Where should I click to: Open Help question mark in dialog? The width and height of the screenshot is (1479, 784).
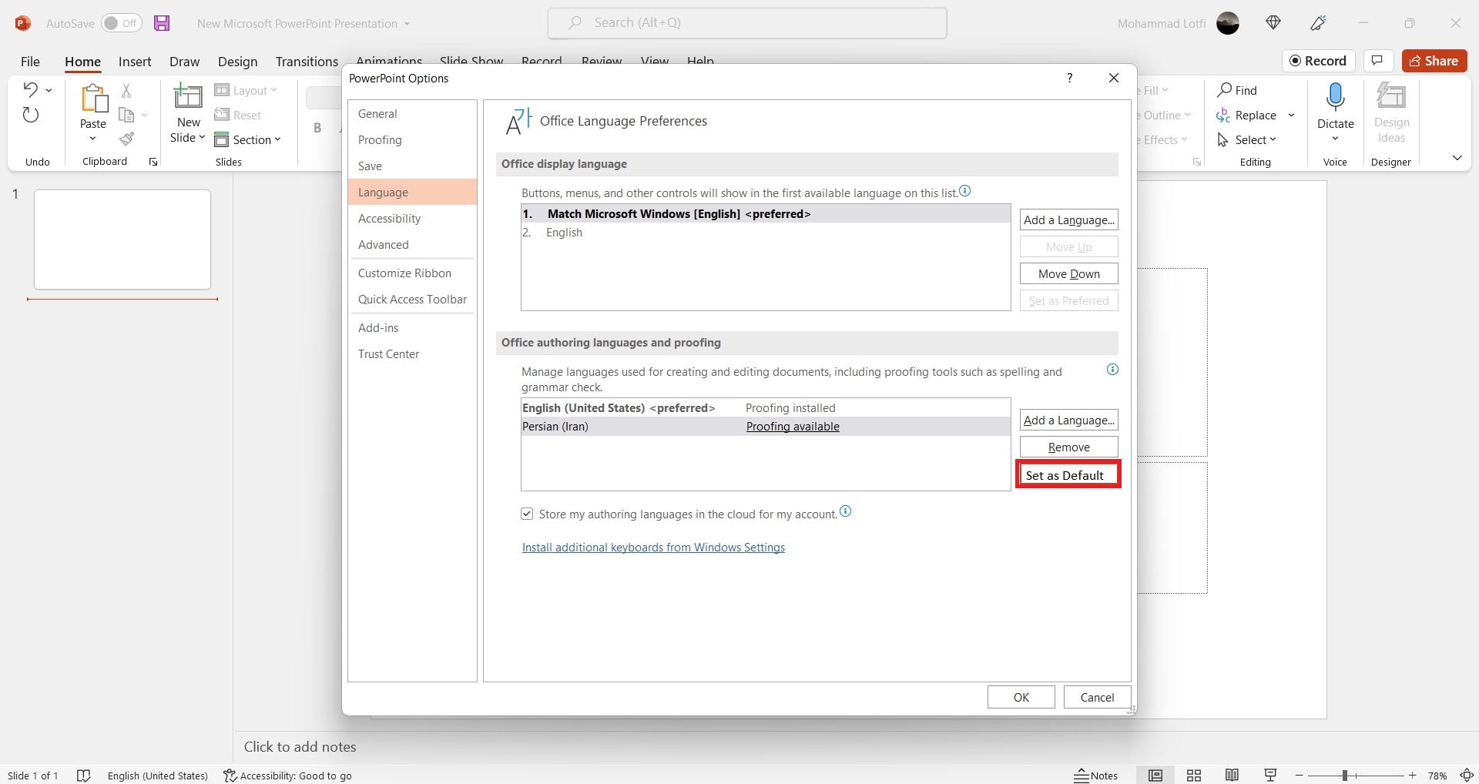pyautogui.click(x=1069, y=78)
